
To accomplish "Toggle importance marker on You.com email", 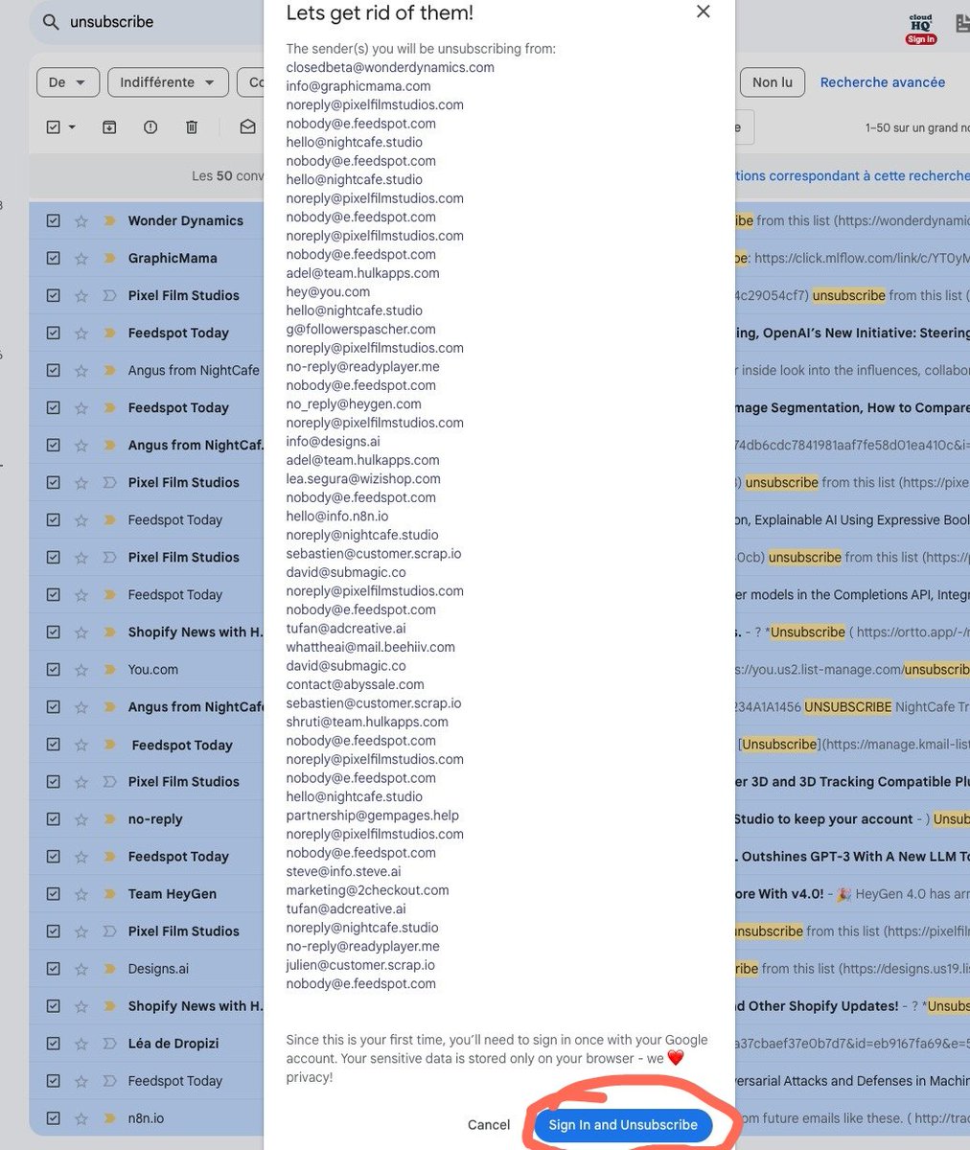I will point(109,669).
